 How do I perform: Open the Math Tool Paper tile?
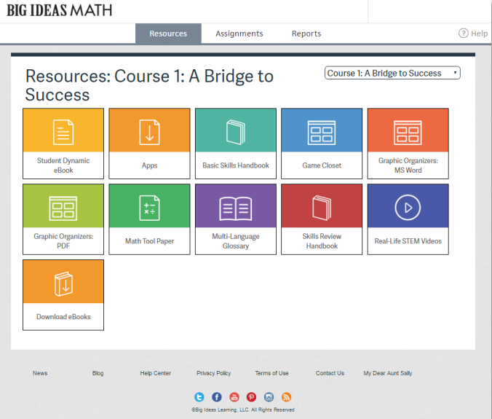pyautogui.click(x=149, y=219)
